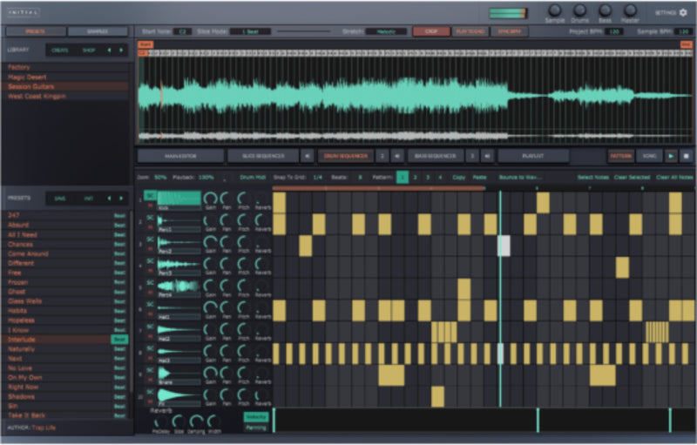Image resolution: width=697 pixels, height=445 pixels.
Task: Click the play button in transport
Action: [671, 156]
